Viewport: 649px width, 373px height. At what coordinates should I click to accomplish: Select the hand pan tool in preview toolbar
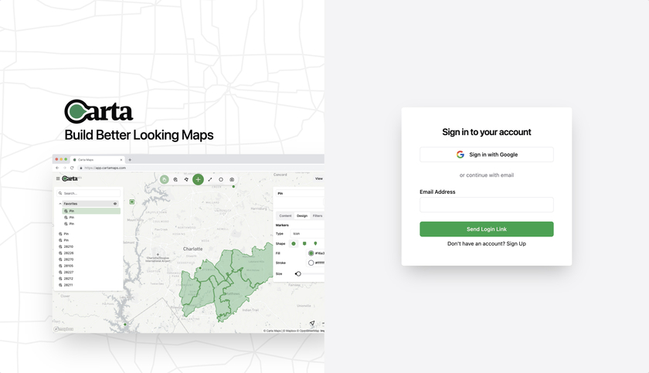[x=165, y=179]
